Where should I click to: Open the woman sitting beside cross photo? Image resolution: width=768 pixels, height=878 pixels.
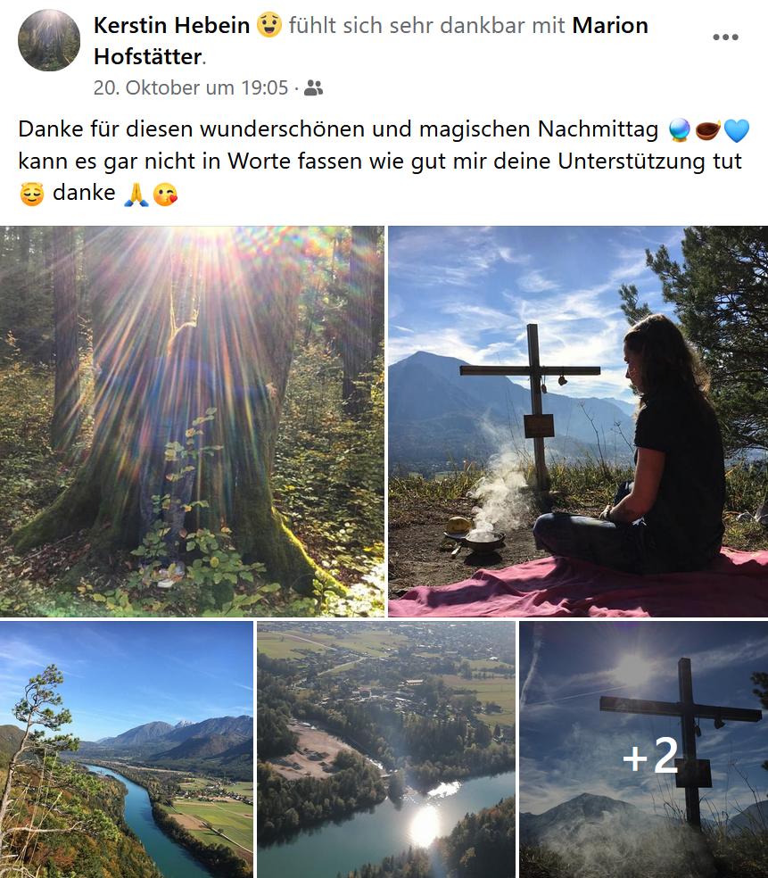point(578,421)
